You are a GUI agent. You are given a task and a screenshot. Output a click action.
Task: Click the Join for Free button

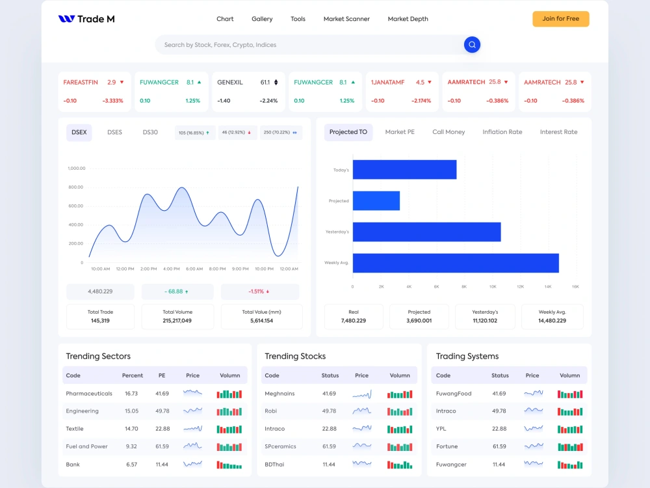[x=560, y=19]
